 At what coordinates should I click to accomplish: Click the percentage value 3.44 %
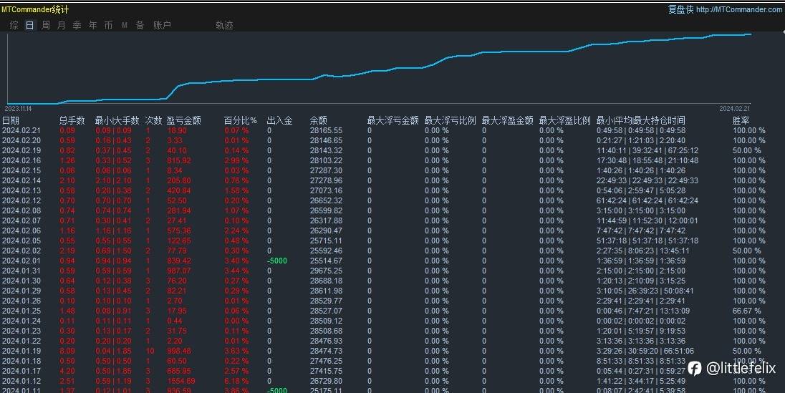(x=236, y=271)
